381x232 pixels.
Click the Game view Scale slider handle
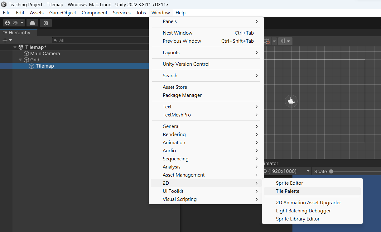click(x=331, y=171)
